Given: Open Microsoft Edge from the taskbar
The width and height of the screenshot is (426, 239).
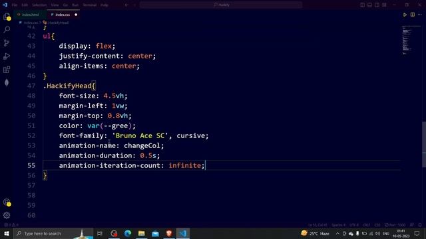Looking at the screenshot, I should click(128, 233).
